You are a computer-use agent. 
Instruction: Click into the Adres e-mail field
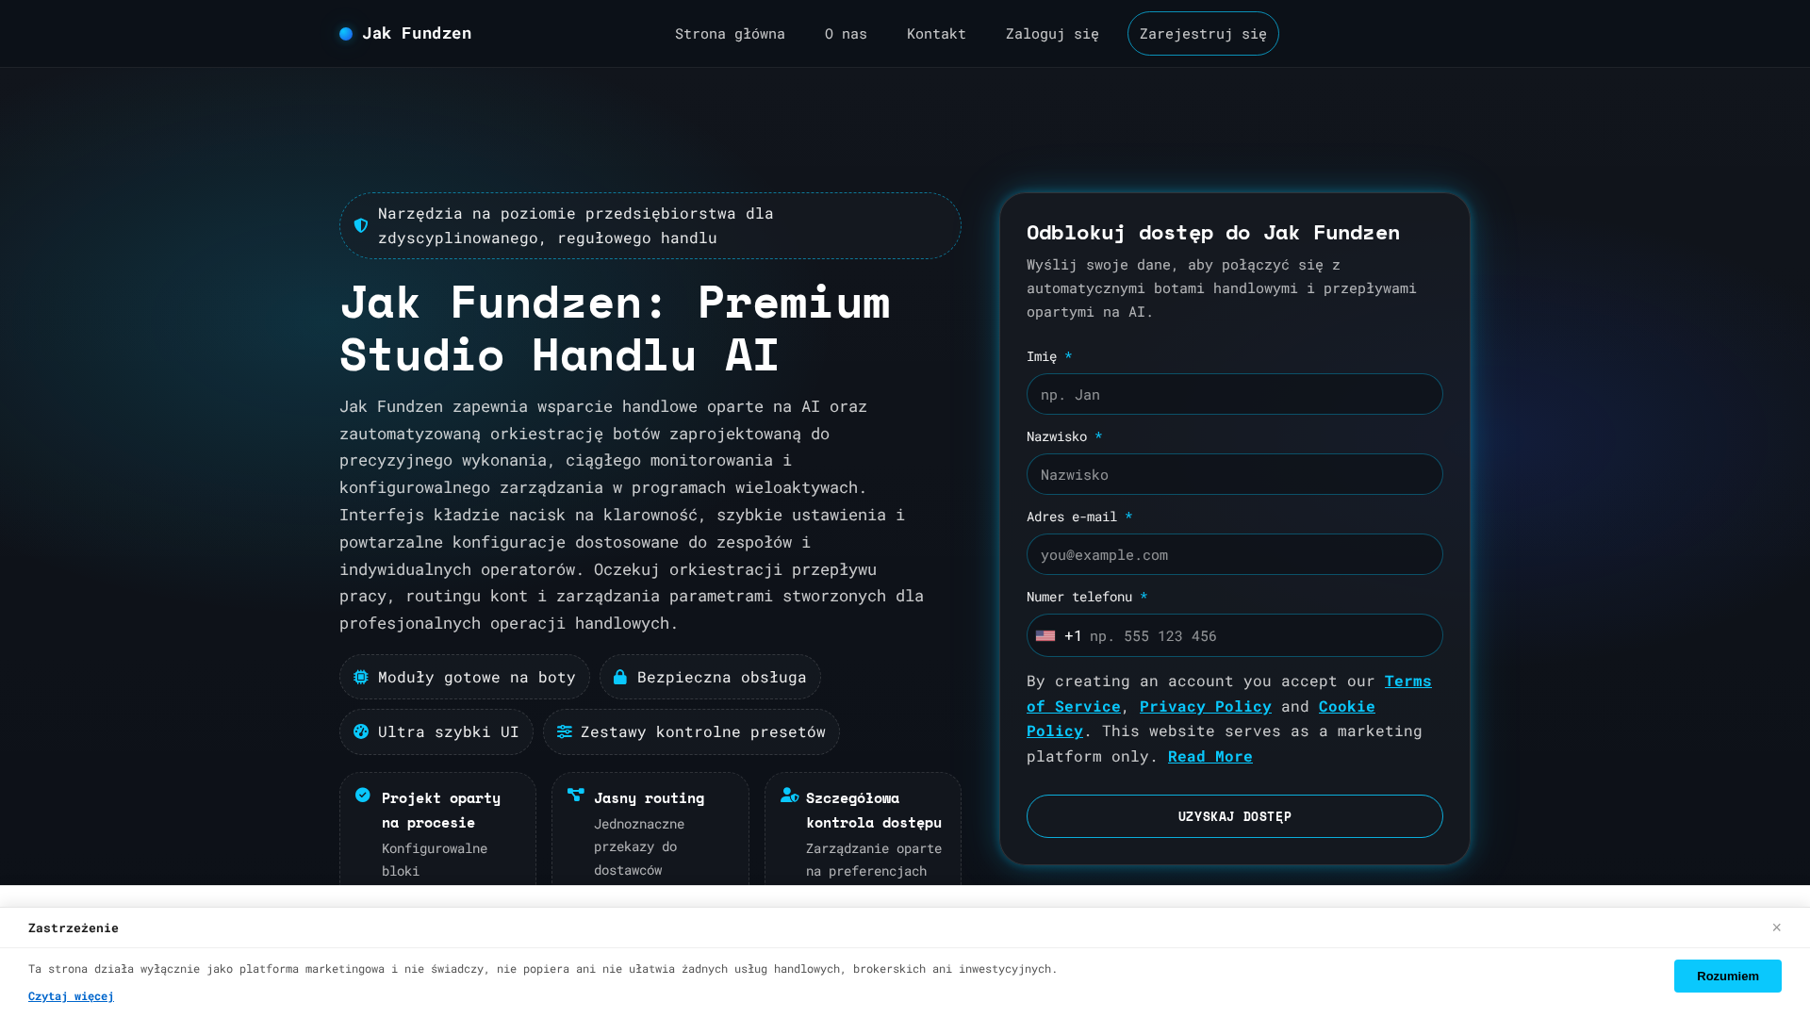pyautogui.click(x=1234, y=554)
